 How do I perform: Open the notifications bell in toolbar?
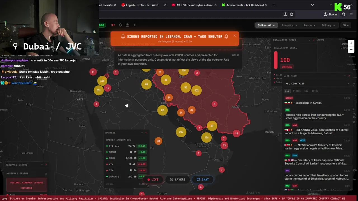coord(120,25)
